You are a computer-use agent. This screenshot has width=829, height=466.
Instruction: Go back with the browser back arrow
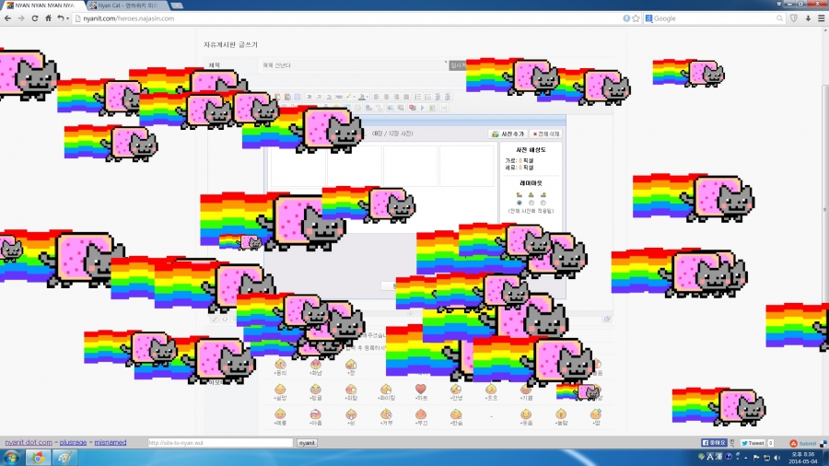7,18
